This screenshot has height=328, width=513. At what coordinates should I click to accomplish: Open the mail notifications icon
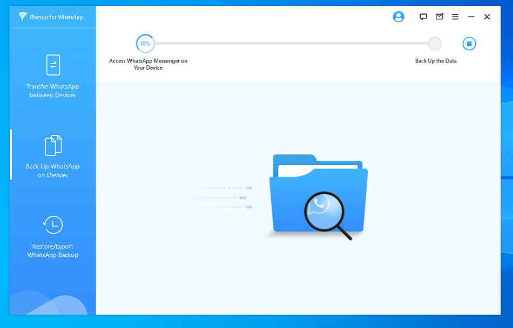pyautogui.click(x=440, y=16)
